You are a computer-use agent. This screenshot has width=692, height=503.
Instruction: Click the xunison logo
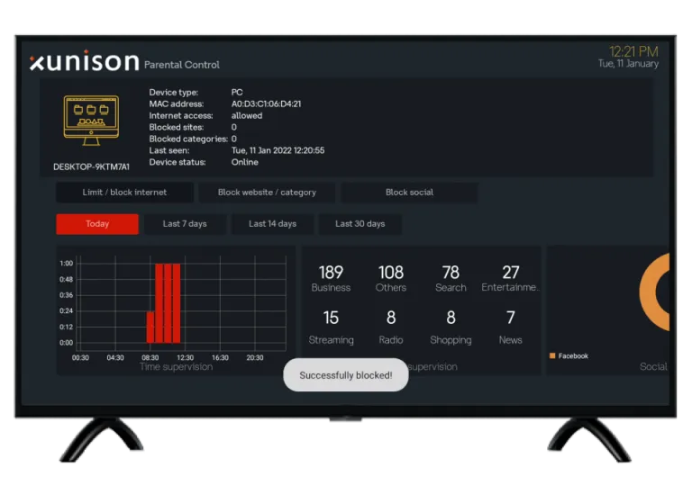pos(85,61)
